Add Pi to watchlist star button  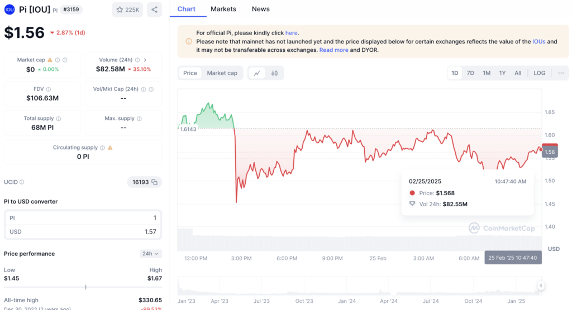click(x=127, y=10)
